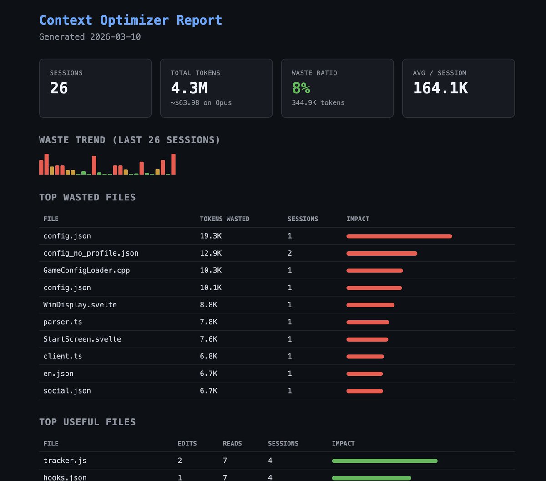The height and width of the screenshot is (481, 546).
Task: Click the impact bar for StartScreen.svelte
Action: pos(367,339)
